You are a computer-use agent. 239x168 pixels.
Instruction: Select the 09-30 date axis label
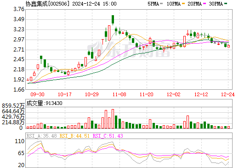38,94
